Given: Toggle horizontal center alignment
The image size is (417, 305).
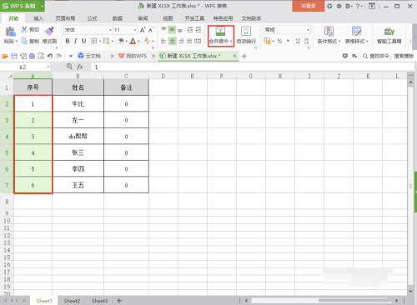Looking at the screenshot, I should (x=172, y=41).
